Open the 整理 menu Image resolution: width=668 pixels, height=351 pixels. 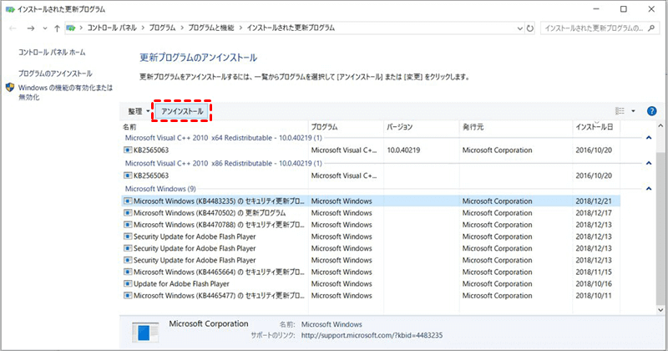[x=139, y=111]
